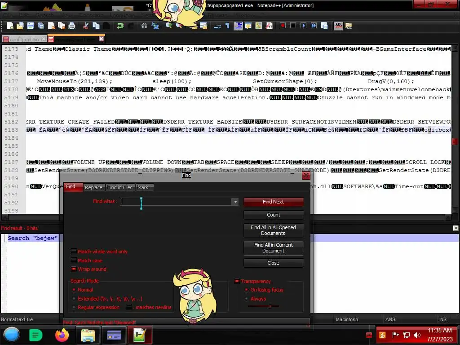Open File Explorer from the taskbar
The height and width of the screenshot is (345, 460).
click(88, 335)
